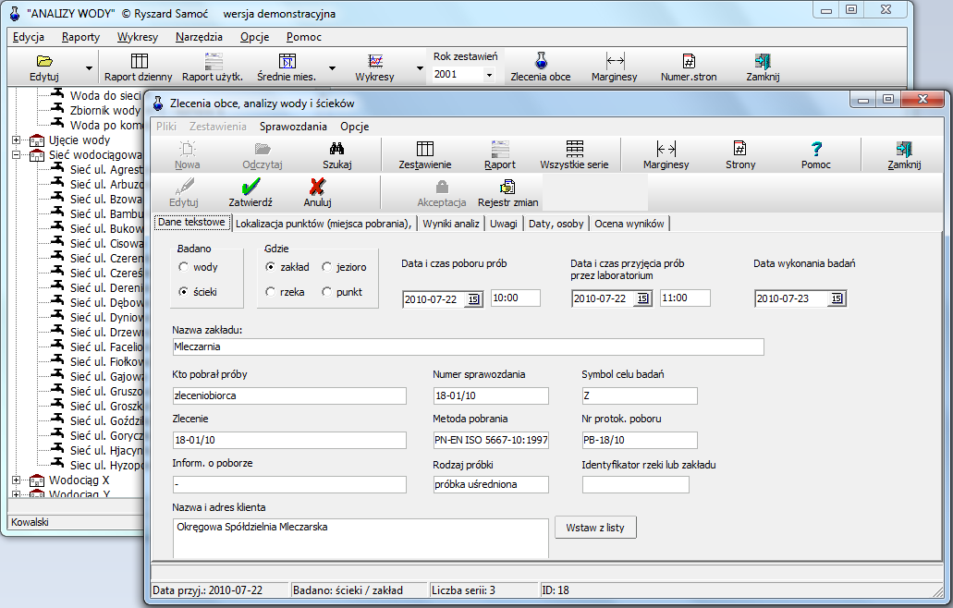Image resolution: width=953 pixels, height=608 pixels.
Task: Click the Akceptacja padlock icon
Action: (442, 187)
